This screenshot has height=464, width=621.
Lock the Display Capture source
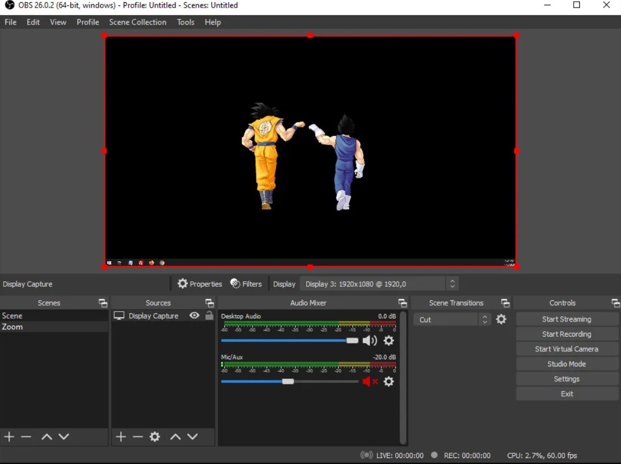209,315
